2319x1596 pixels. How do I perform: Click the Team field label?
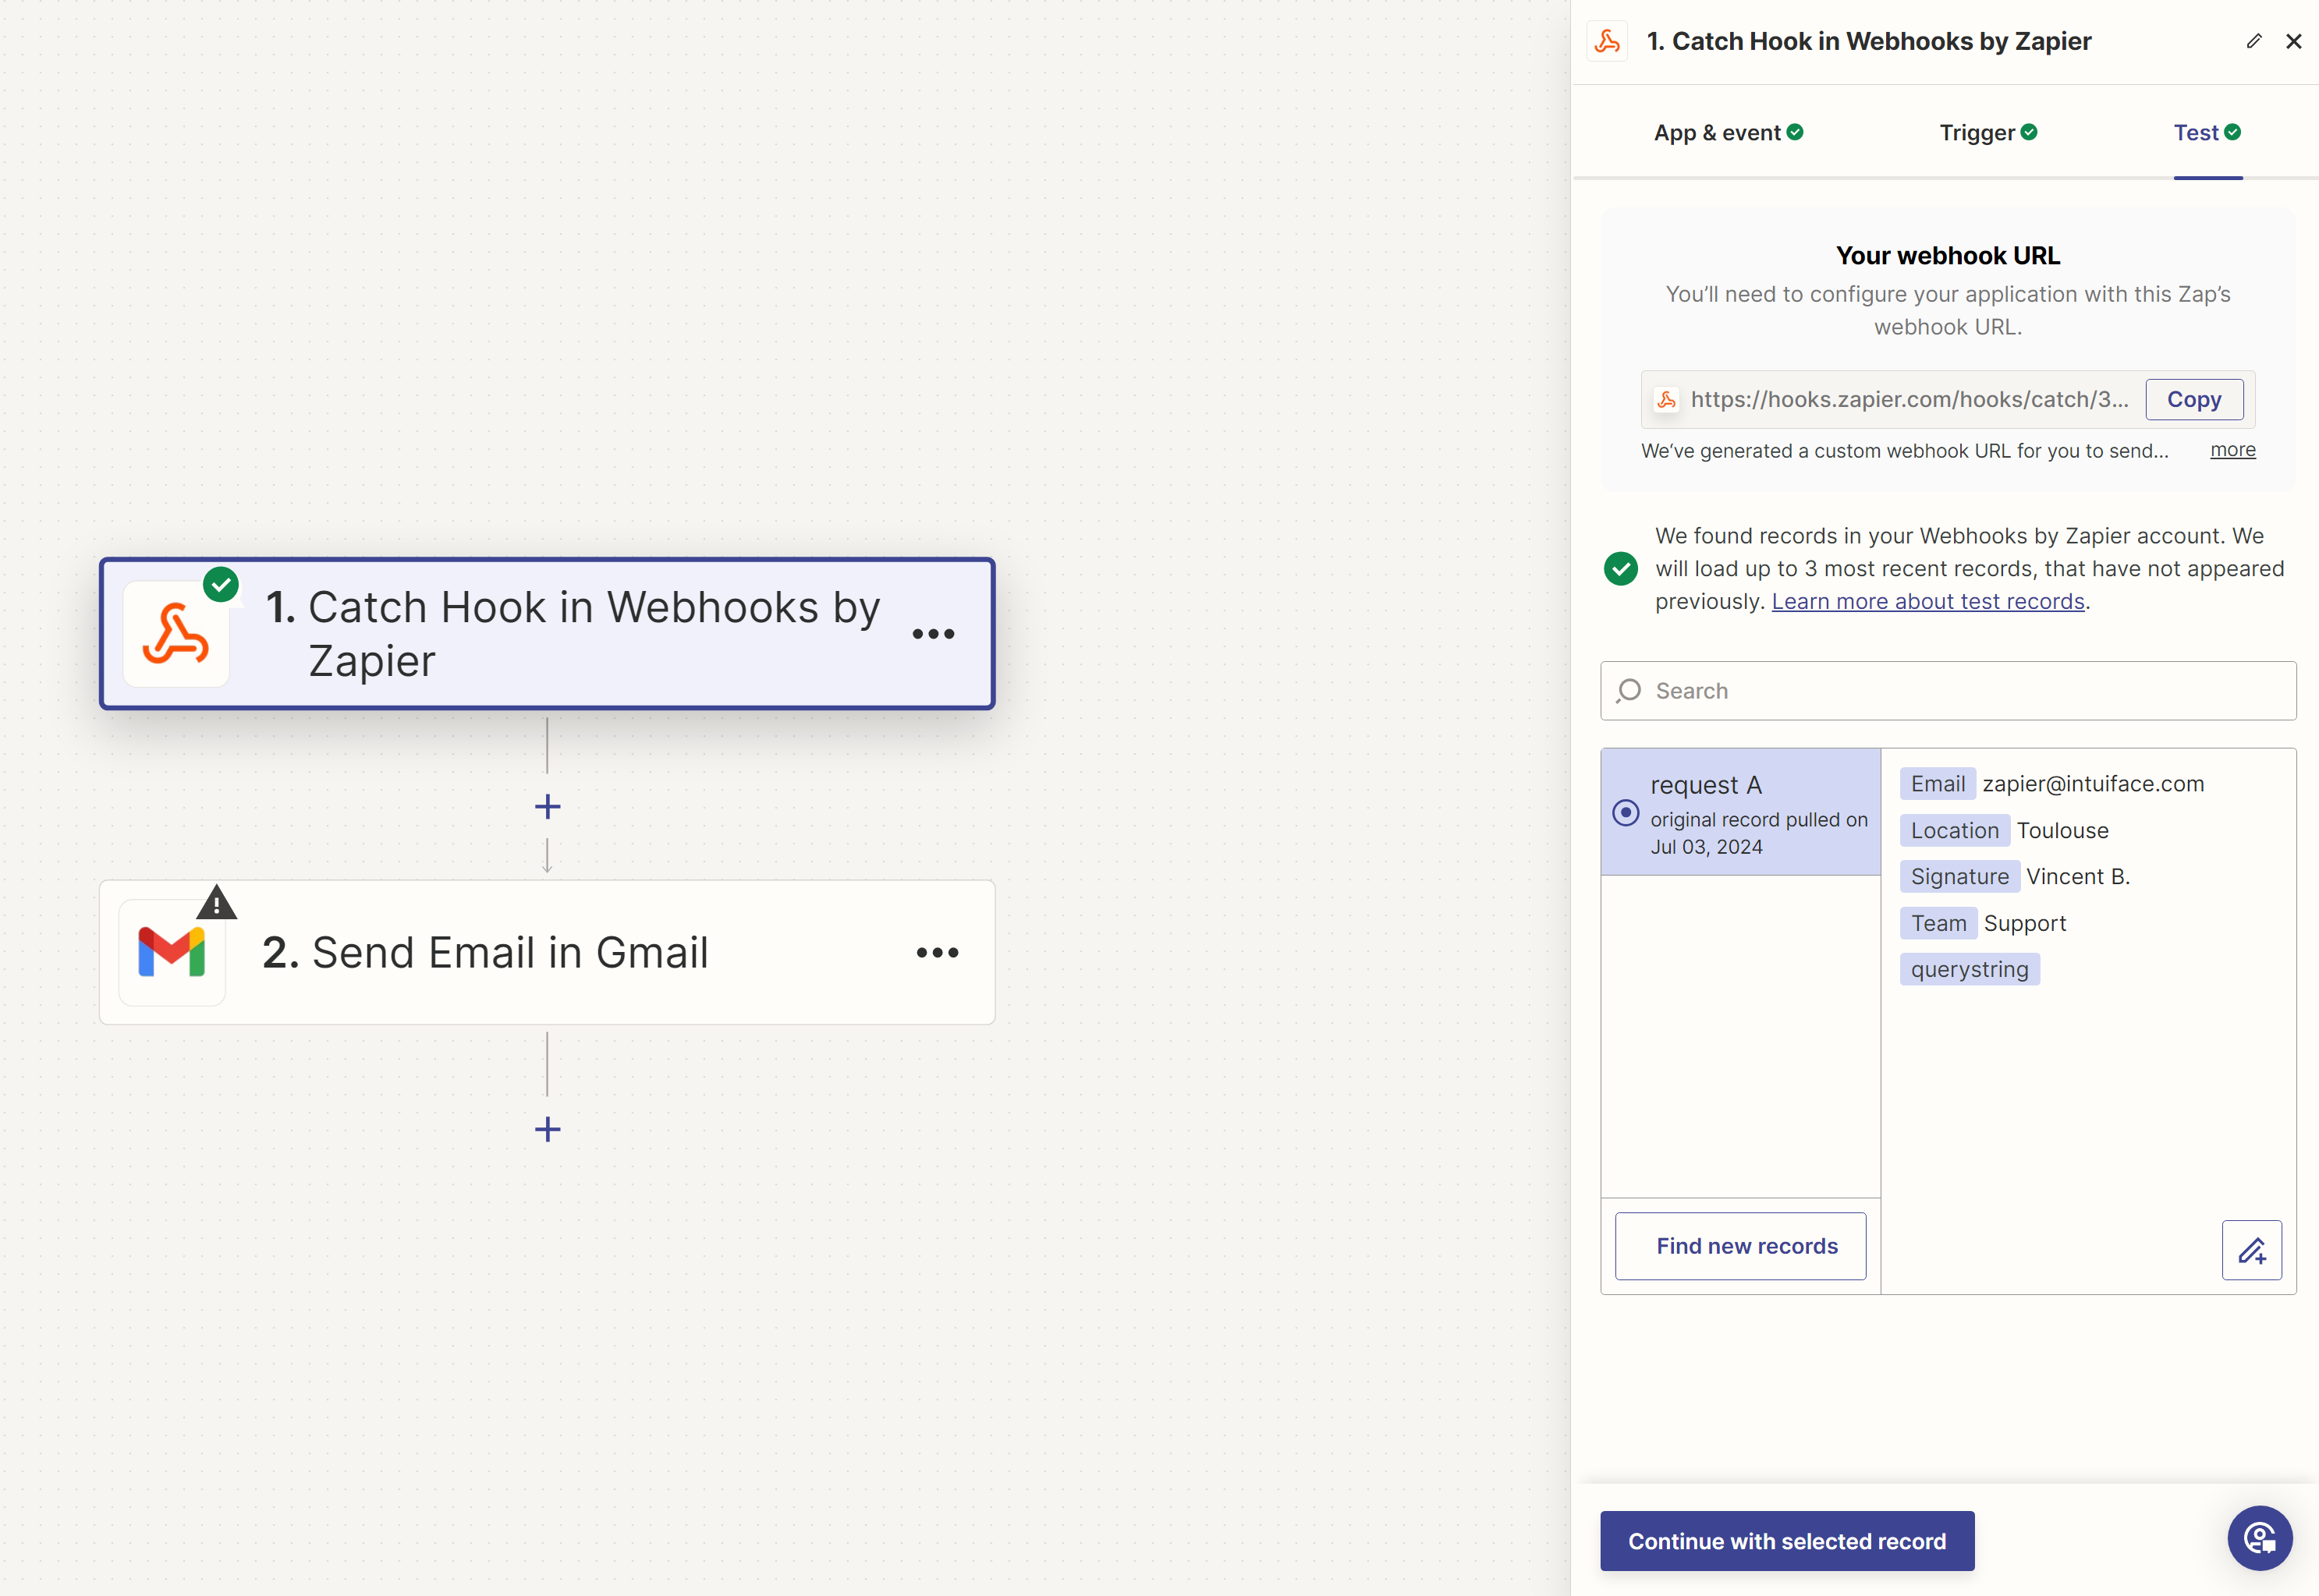click(x=1939, y=924)
